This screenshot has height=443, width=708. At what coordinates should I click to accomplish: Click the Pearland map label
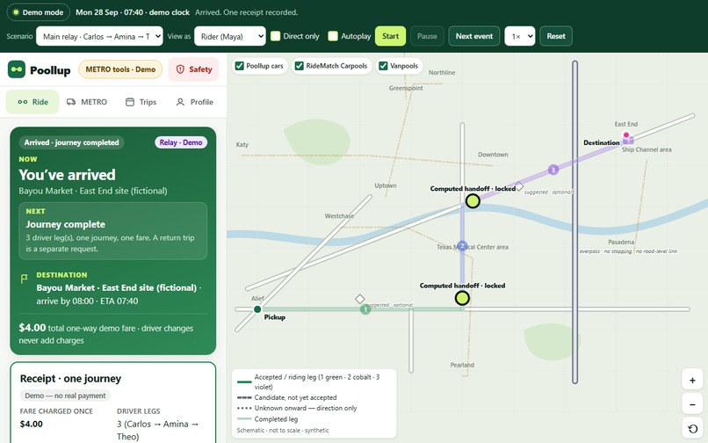click(462, 365)
